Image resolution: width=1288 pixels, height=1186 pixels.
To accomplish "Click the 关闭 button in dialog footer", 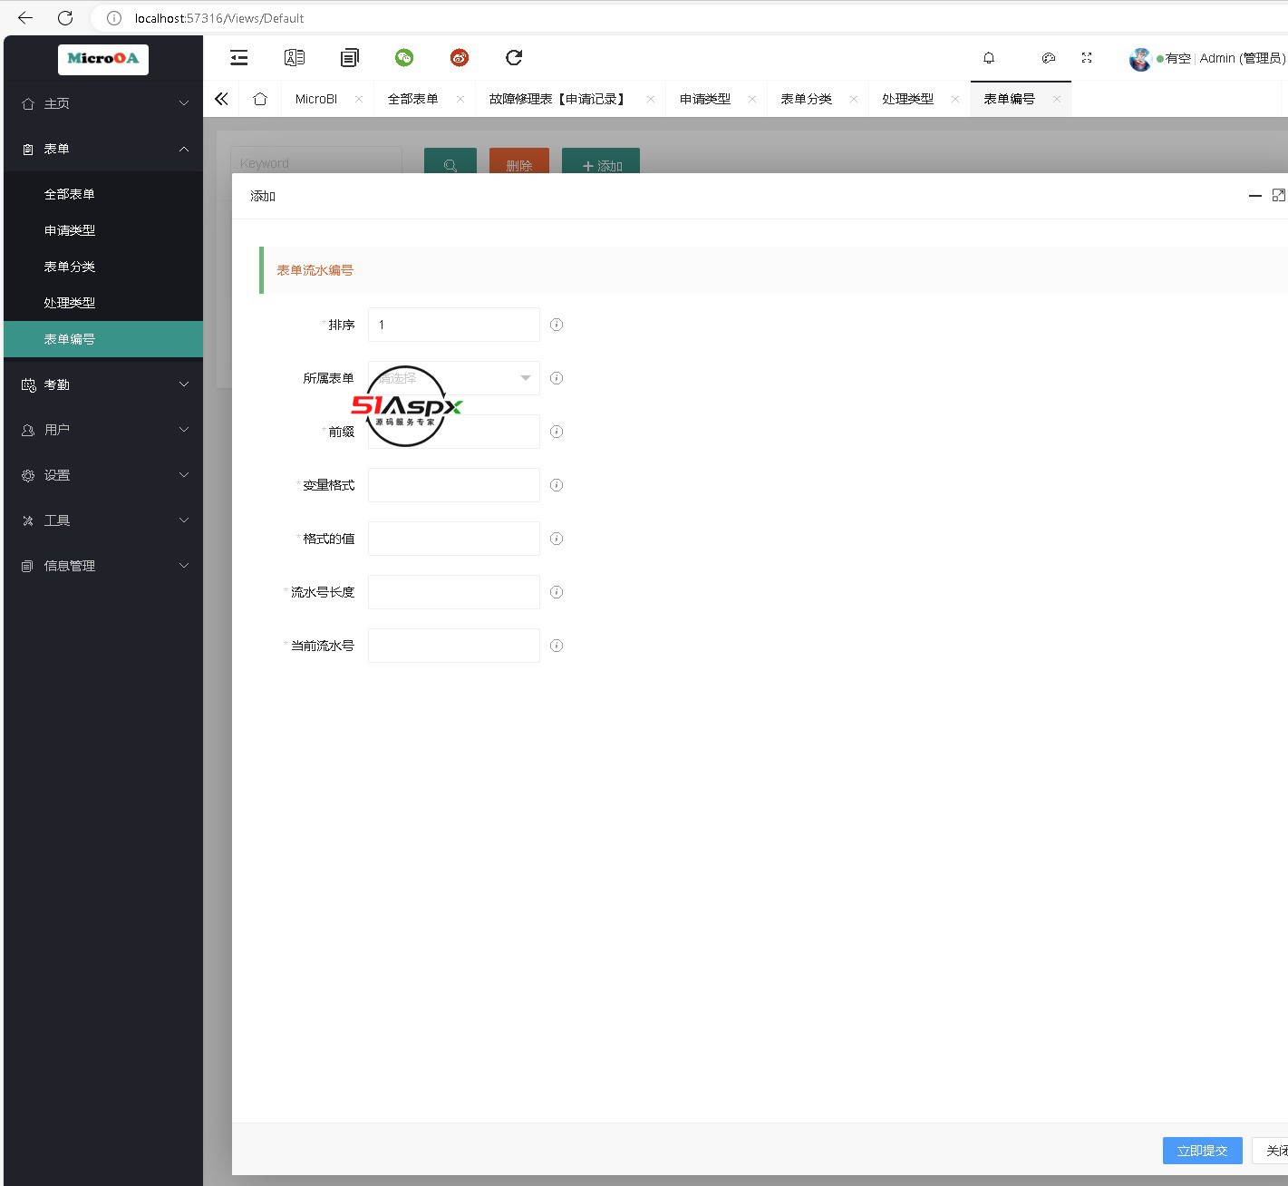I will point(1271,1151).
